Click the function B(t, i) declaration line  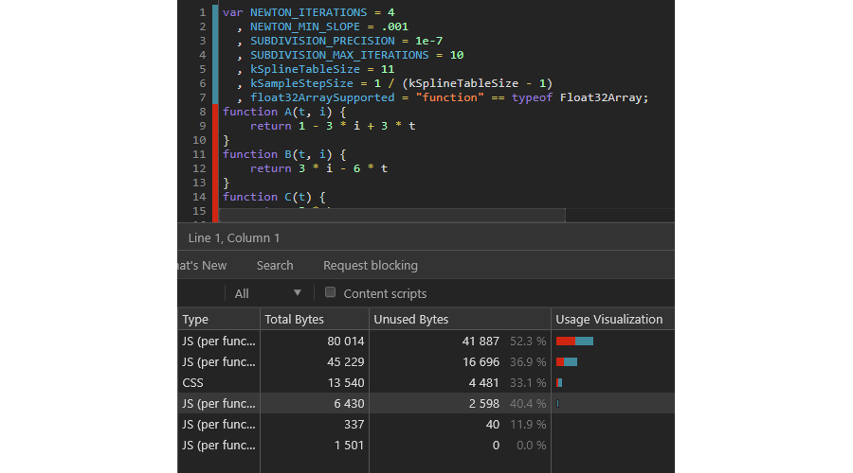pos(284,154)
